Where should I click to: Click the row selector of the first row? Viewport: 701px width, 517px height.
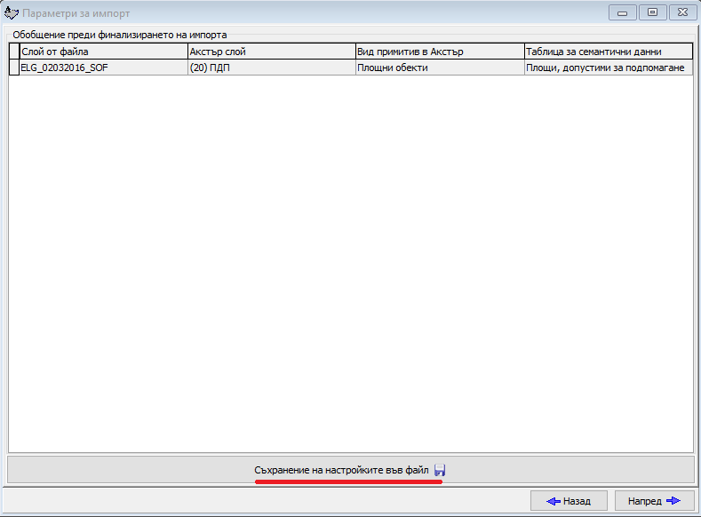pyautogui.click(x=14, y=68)
